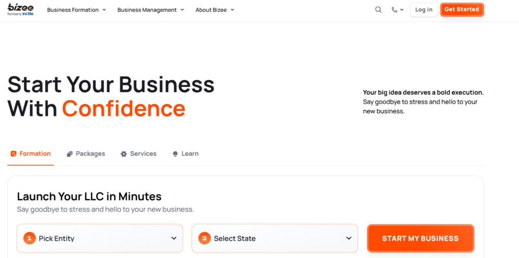This screenshot has width=519, height=258.
Task: Click the START MY BUSINESS button
Action: coord(420,238)
